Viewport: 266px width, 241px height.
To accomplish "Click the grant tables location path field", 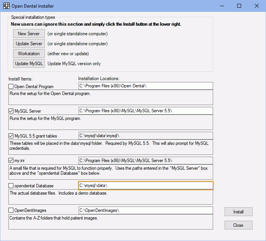I will (145, 136).
